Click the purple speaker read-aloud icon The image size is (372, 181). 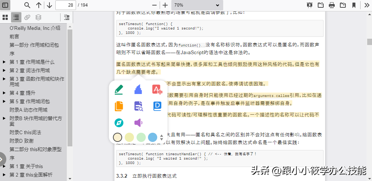[138, 123]
